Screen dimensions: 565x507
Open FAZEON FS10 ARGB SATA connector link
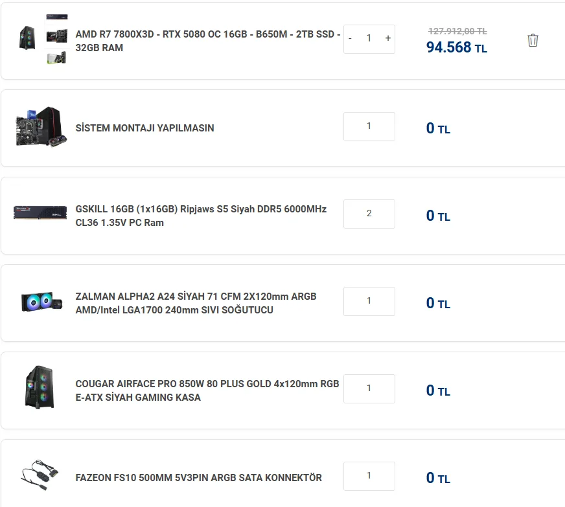point(198,478)
